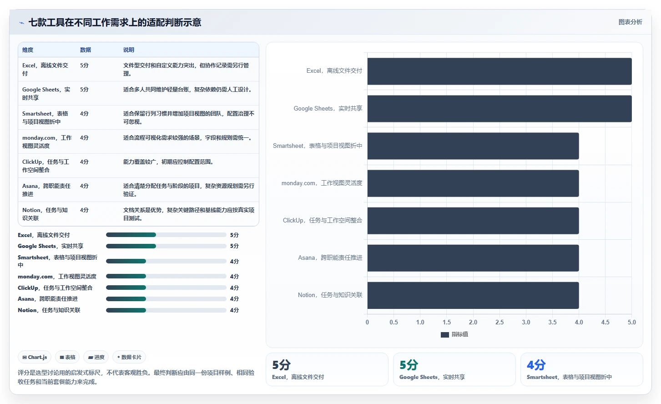
Task: Click chart axis label 'Excel，离线文件交付'
Action: [334, 71]
